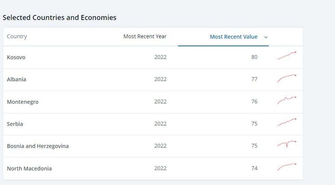
Task: Open Serbia's sparkline trend chart
Action: pyautogui.click(x=287, y=123)
